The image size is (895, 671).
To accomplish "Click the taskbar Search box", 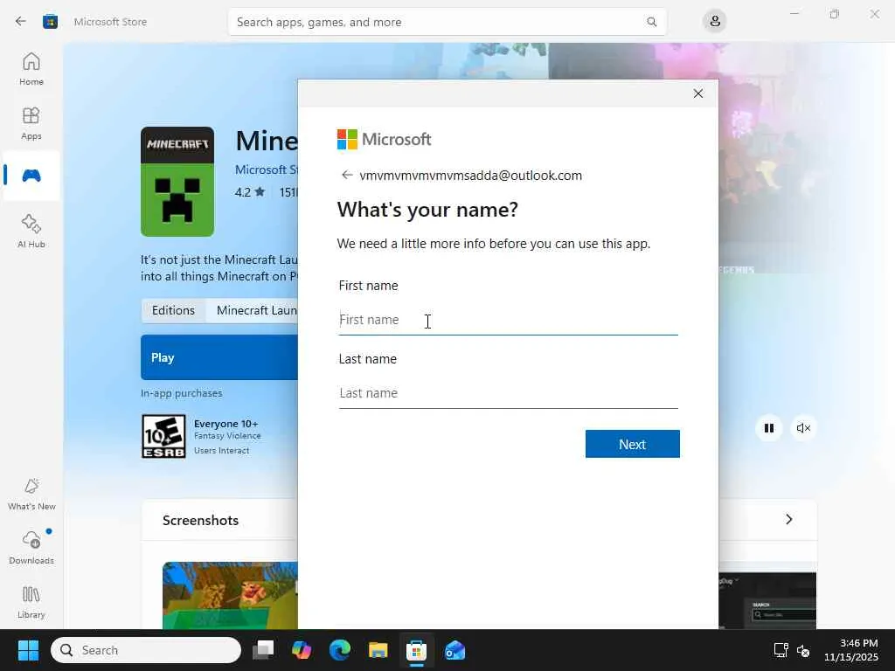I will coord(146,650).
